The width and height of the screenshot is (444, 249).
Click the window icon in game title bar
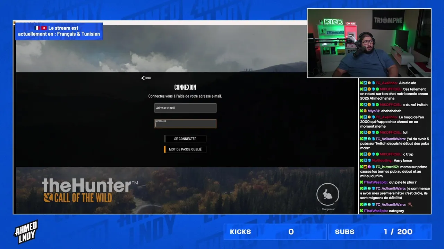point(15,23)
